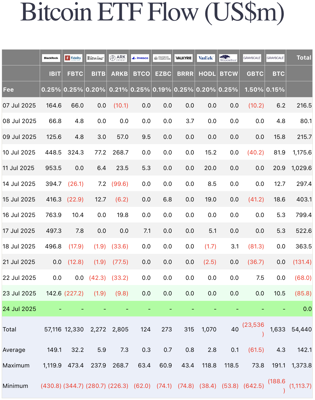Viewport: 315px width, 400px height.
Task: Click the Total column header
Action: pyautogui.click(x=304, y=58)
